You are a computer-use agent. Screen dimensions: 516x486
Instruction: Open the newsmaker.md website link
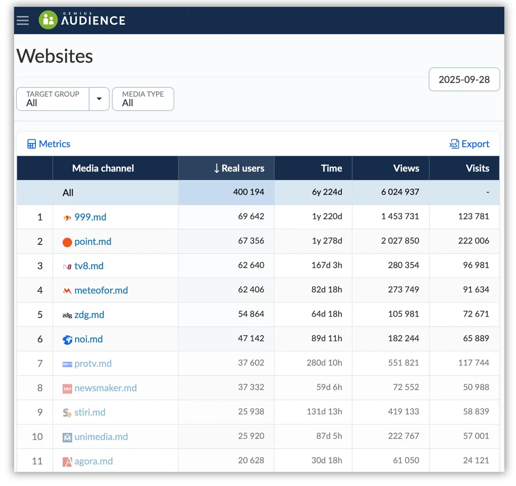click(106, 388)
